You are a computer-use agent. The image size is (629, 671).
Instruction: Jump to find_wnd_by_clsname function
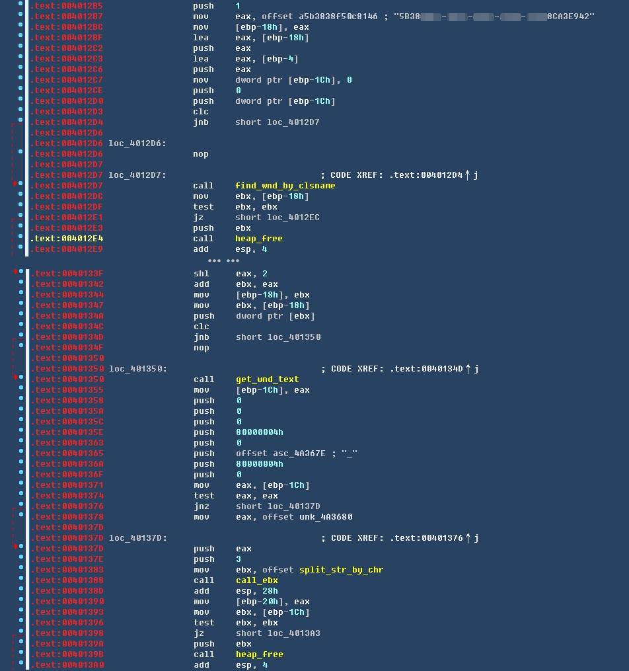coord(285,186)
